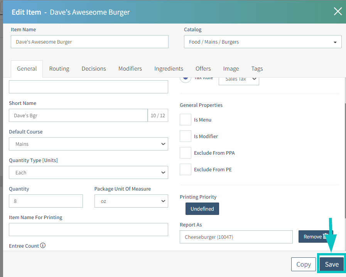Click the 10 / 12 character counter
346x277 pixels.
tap(158, 115)
